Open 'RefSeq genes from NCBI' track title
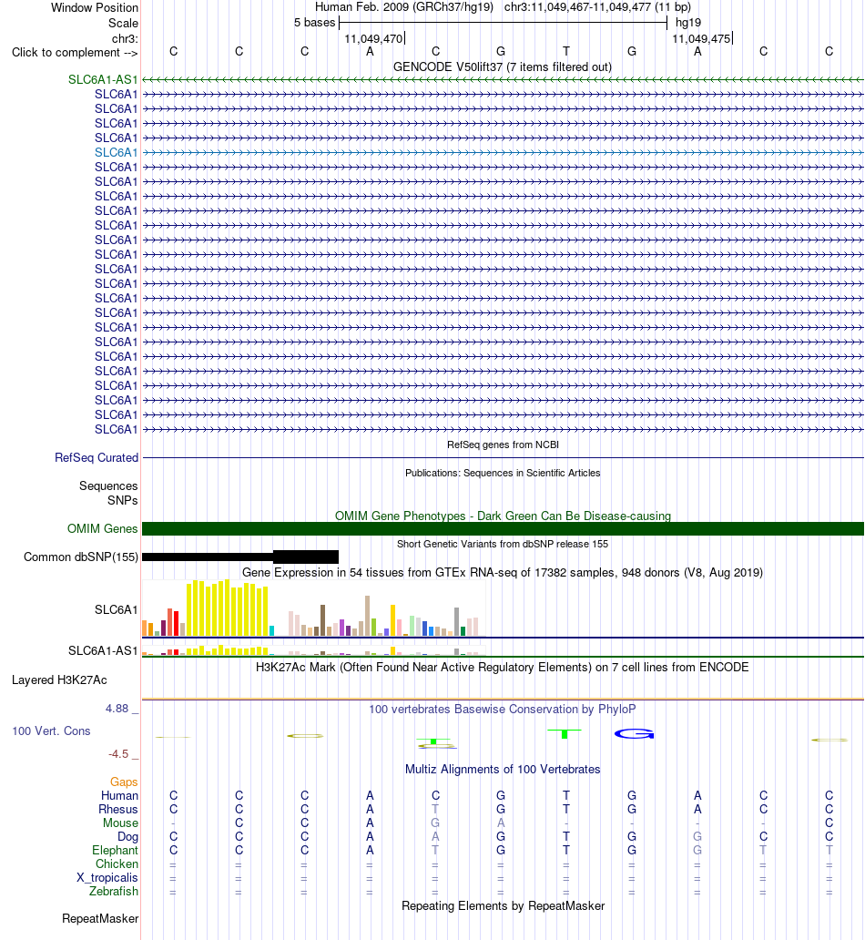Image resolution: width=865 pixels, height=940 pixels. coord(503,444)
